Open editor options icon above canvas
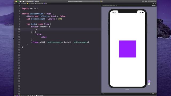Screen dimensions: 171x96 pyautogui.click(x=153, y=3)
